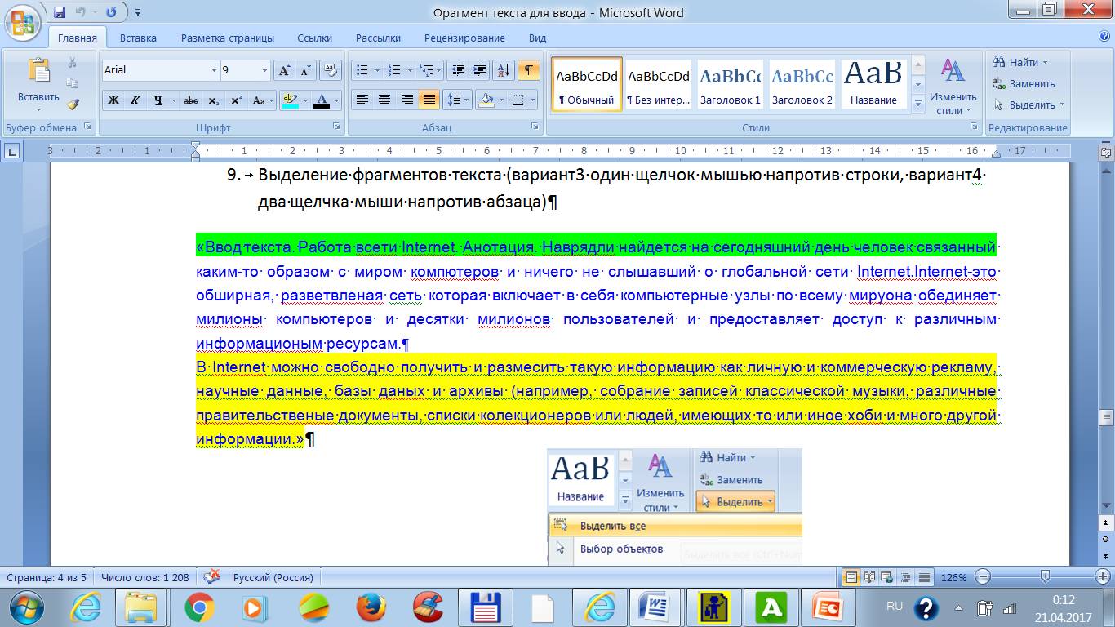The image size is (1115, 627).
Task: Switch to print layout view
Action: click(x=851, y=577)
